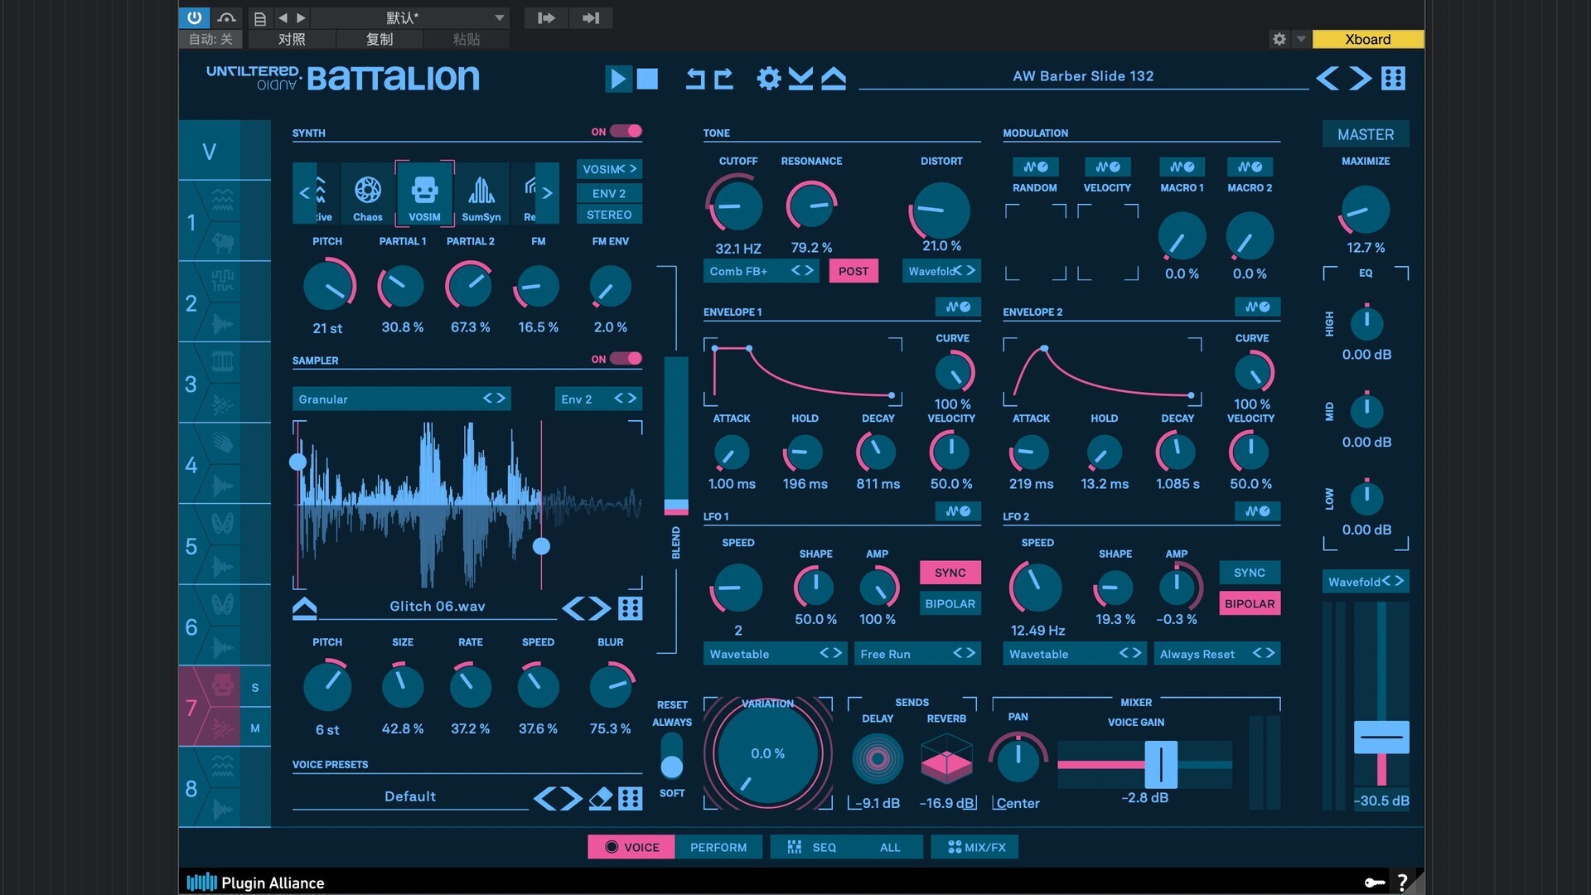The height and width of the screenshot is (895, 1591).
Task: Open LFO 1 Wavetable shape selector
Action: [x=775, y=654]
